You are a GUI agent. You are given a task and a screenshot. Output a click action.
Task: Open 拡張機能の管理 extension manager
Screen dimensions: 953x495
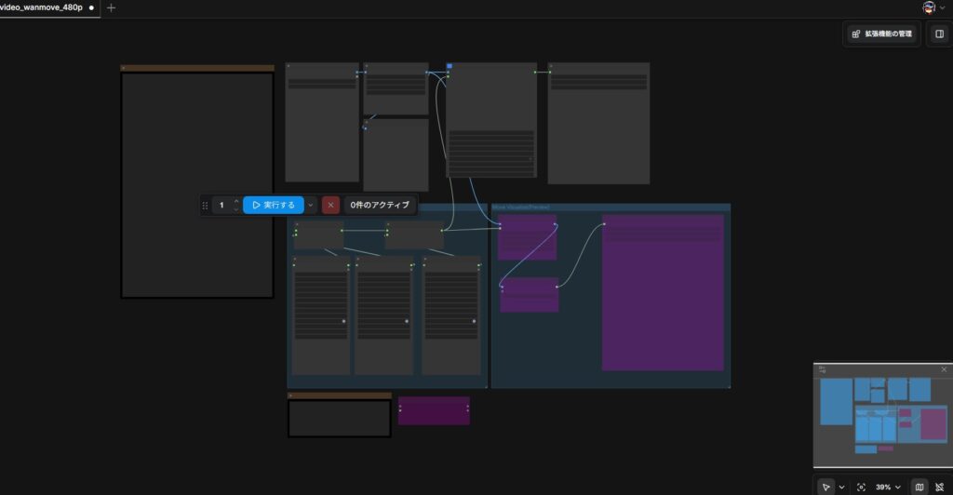click(x=882, y=33)
